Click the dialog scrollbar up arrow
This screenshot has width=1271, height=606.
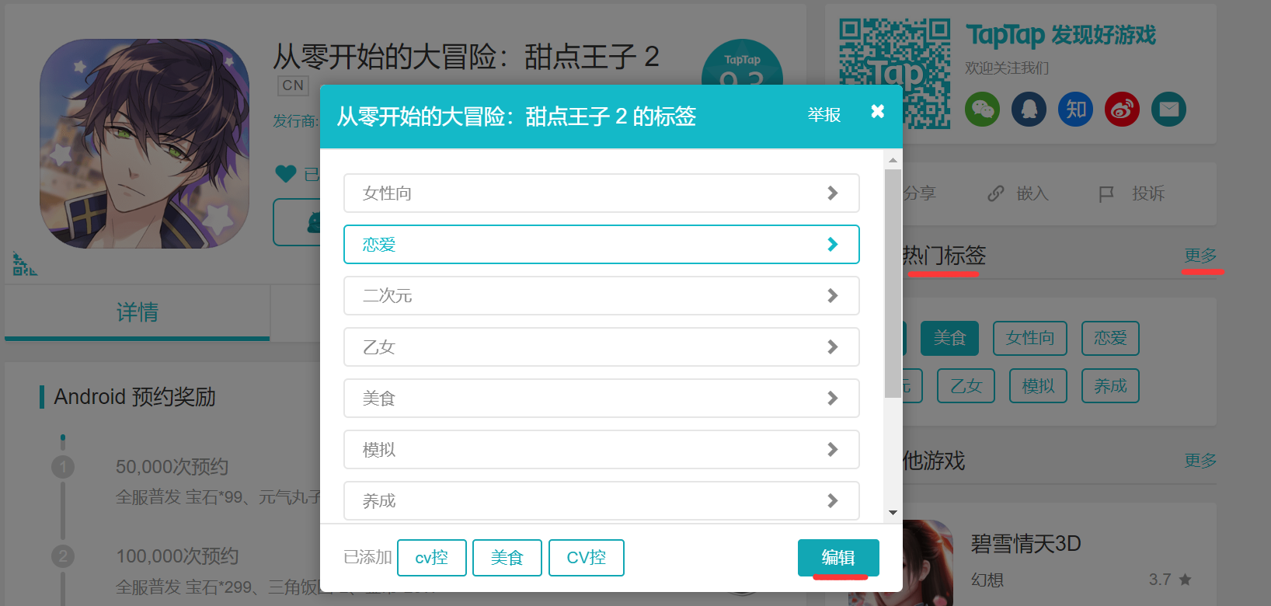(893, 160)
